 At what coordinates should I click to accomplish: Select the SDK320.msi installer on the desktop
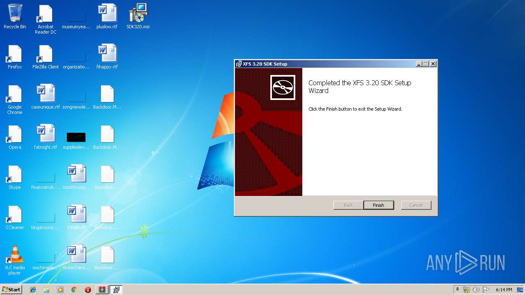(138, 16)
